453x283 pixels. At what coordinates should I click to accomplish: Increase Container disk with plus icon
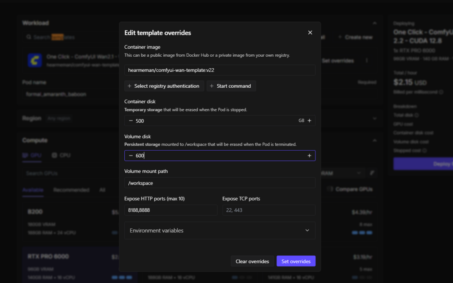tap(309, 120)
